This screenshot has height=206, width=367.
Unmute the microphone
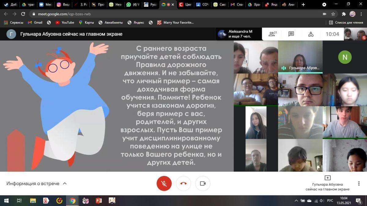[x=164, y=183]
